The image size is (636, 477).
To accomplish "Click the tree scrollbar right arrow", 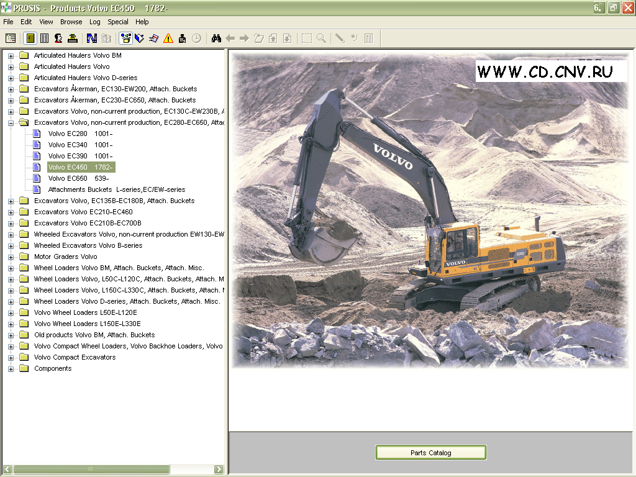I will [x=219, y=470].
